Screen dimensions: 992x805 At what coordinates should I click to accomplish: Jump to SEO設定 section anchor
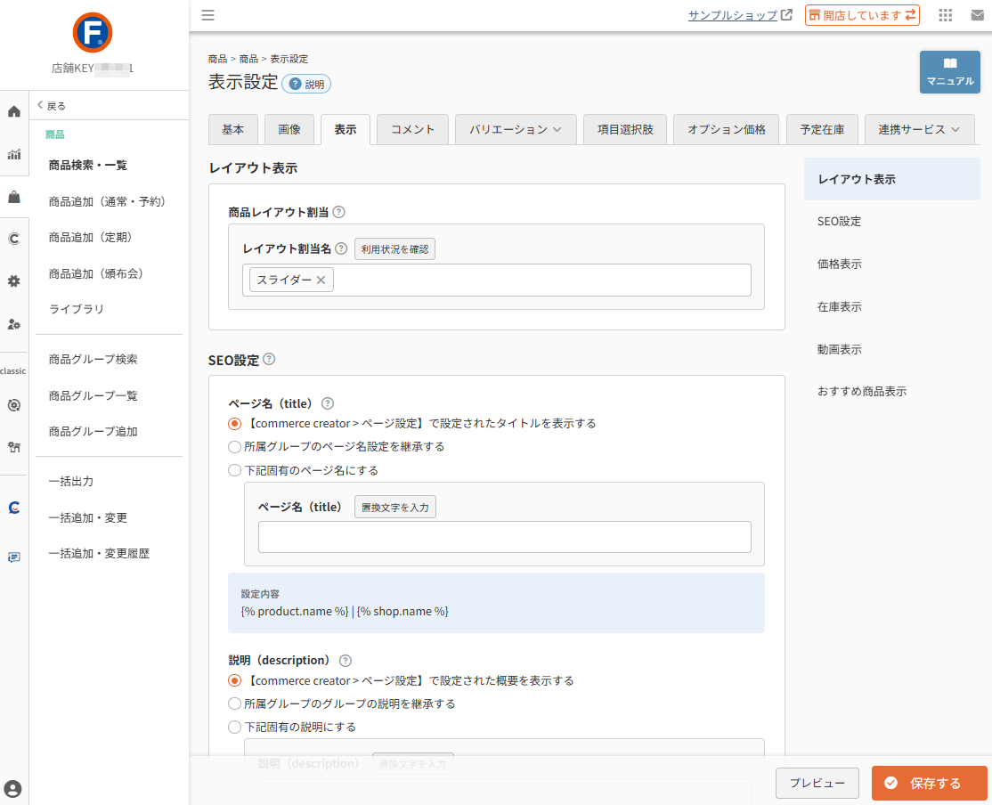tap(839, 222)
